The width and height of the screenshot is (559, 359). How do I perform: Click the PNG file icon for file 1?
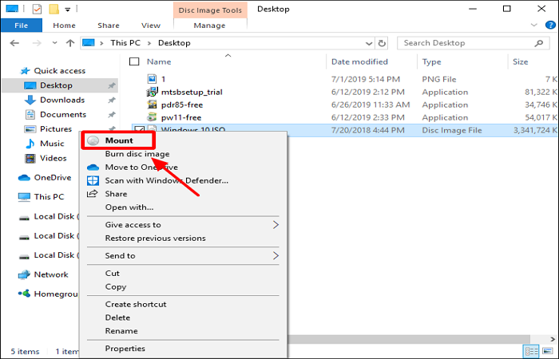tap(153, 79)
